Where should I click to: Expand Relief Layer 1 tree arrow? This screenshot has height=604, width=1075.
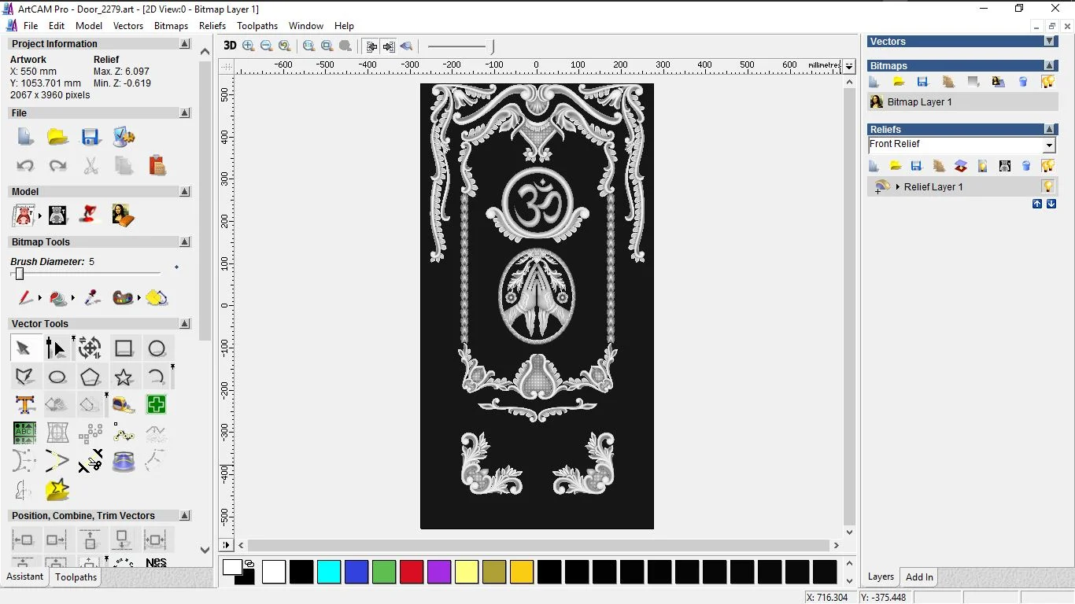[898, 187]
